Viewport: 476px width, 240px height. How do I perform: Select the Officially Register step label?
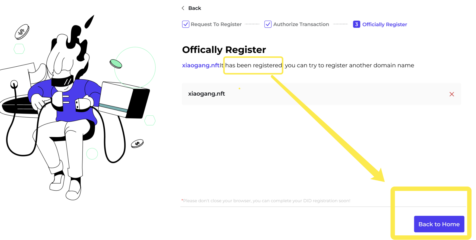(x=385, y=24)
